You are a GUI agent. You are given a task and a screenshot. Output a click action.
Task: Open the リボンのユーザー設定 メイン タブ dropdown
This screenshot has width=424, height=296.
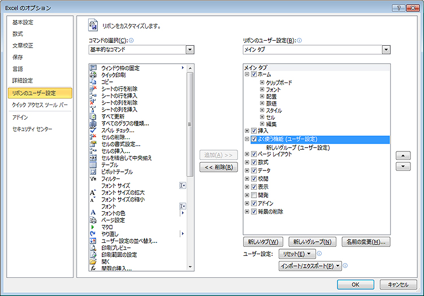pos(386,50)
